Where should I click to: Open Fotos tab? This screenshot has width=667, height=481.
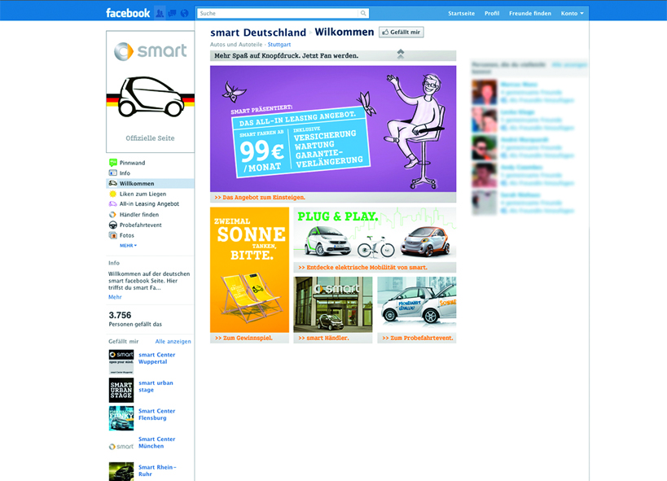127,235
